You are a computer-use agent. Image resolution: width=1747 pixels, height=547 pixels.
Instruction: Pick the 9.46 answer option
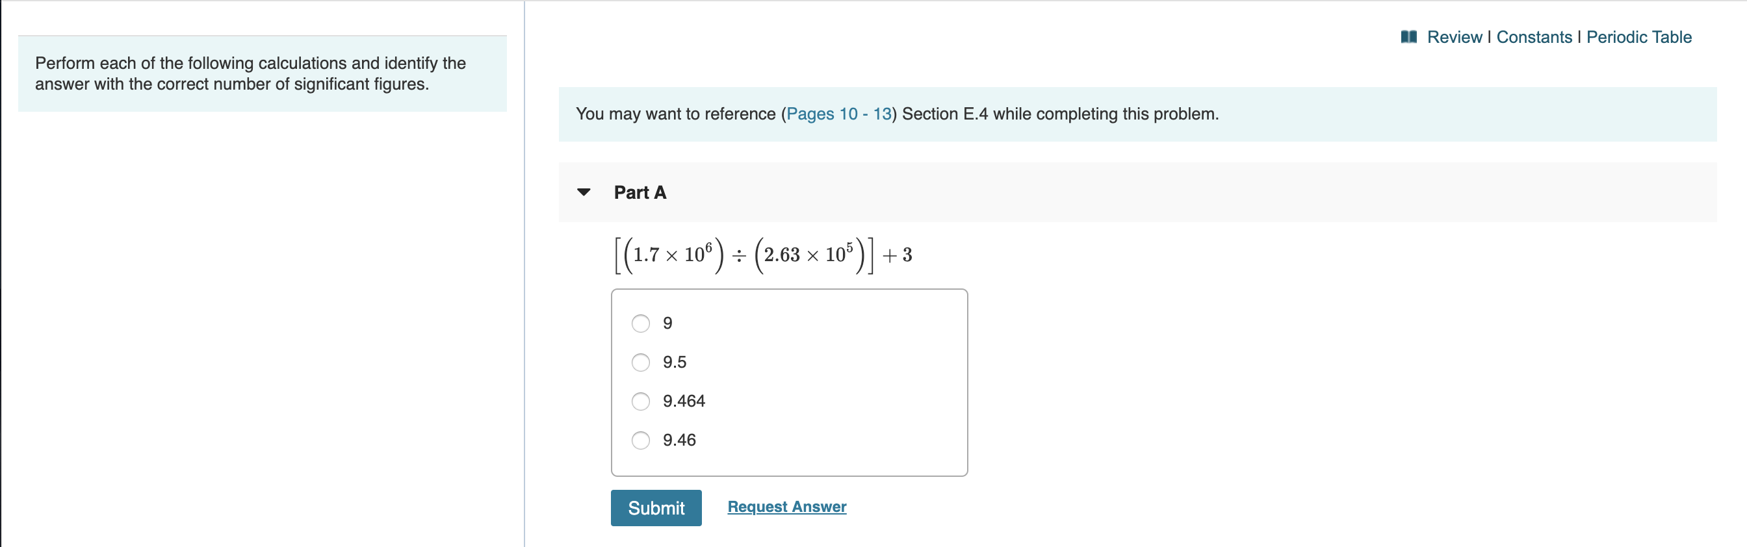640,440
